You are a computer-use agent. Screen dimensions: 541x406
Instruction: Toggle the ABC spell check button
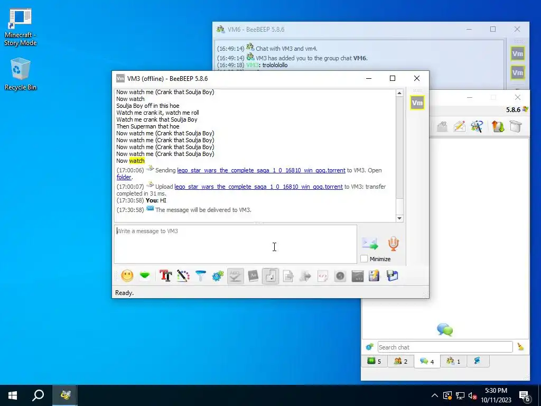[235, 276]
